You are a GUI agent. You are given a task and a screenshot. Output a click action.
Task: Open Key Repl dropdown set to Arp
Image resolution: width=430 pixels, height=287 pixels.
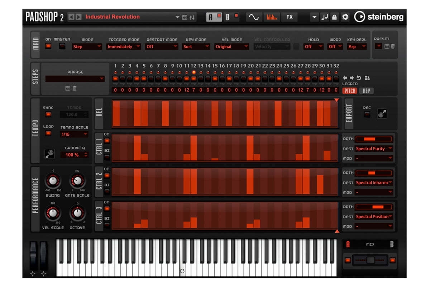(x=357, y=47)
